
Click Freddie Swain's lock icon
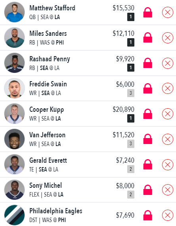pyautogui.click(x=148, y=88)
